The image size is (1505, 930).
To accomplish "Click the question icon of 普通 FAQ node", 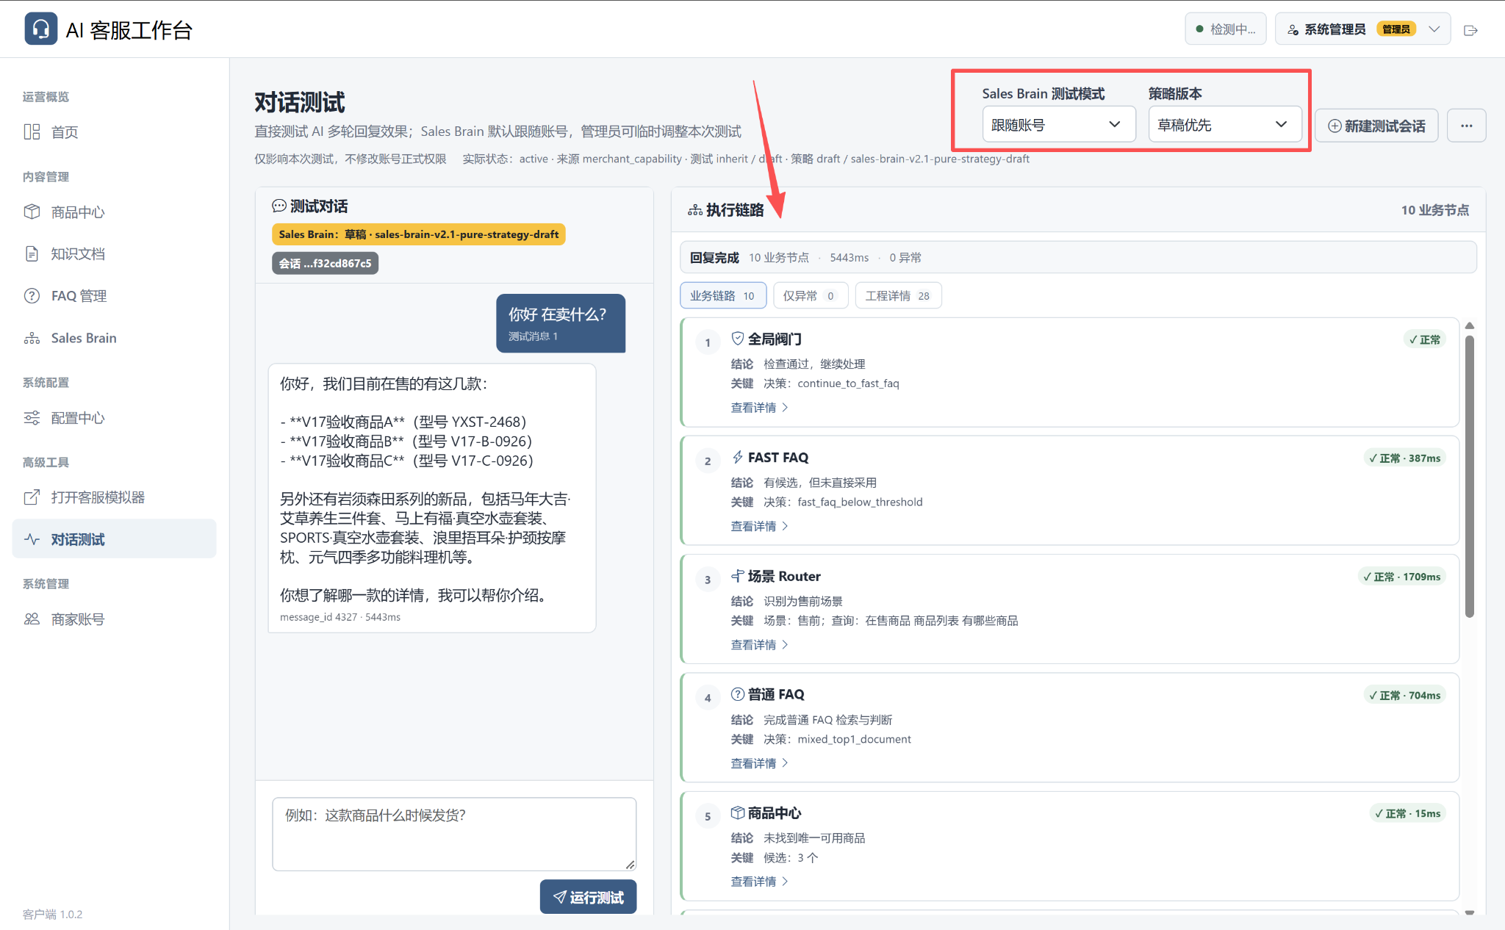I will 738,694.
